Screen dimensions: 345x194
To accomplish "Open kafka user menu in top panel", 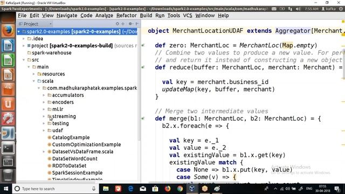I will [x=328, y=9].
